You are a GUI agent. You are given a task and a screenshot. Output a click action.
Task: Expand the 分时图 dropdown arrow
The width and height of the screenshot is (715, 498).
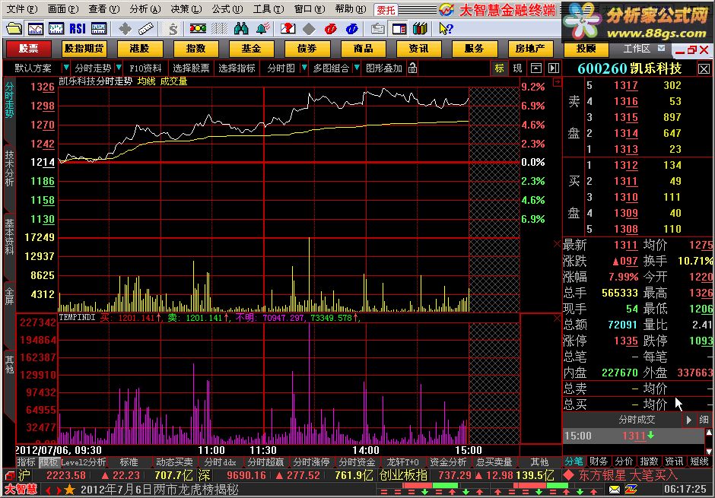(x=304, y=68)
